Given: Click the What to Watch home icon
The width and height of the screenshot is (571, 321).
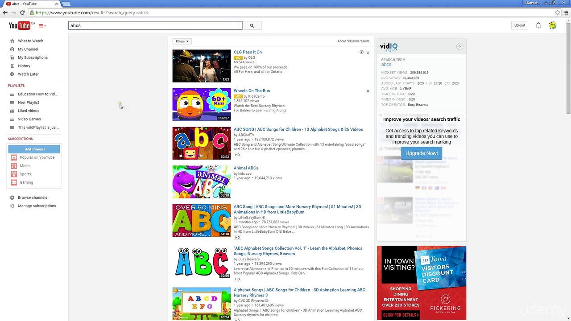Looking at the screenshot, I should click(x=12, y=41).
